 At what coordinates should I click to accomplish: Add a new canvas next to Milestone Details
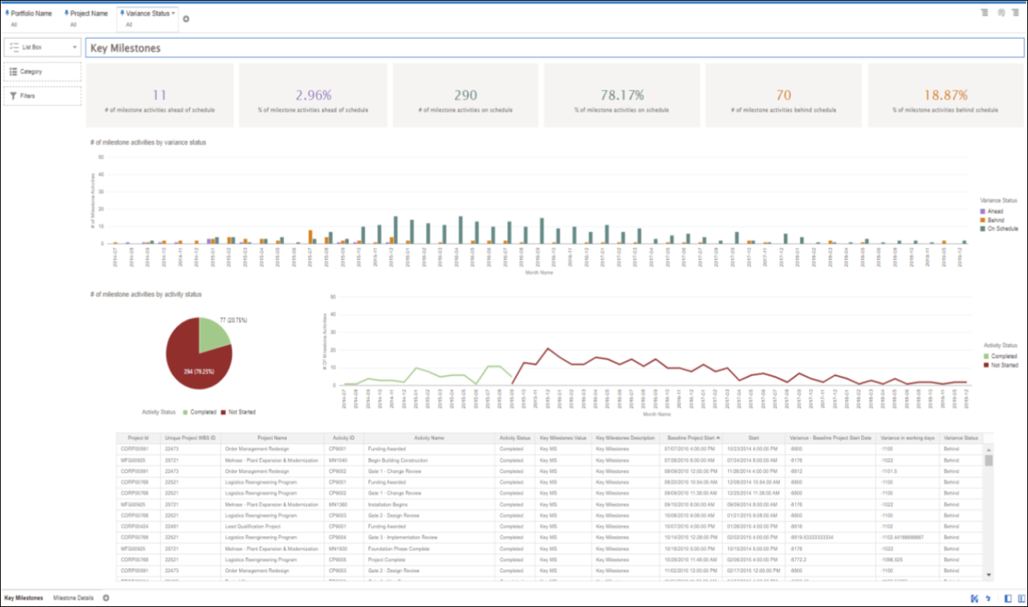[x=106, y=598]
